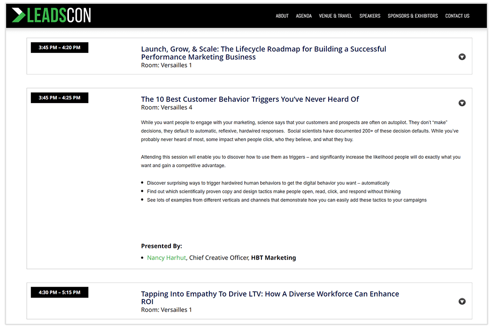
Task: Expand the Launch, Grow, & Scale session details
Action: [462, 56]
